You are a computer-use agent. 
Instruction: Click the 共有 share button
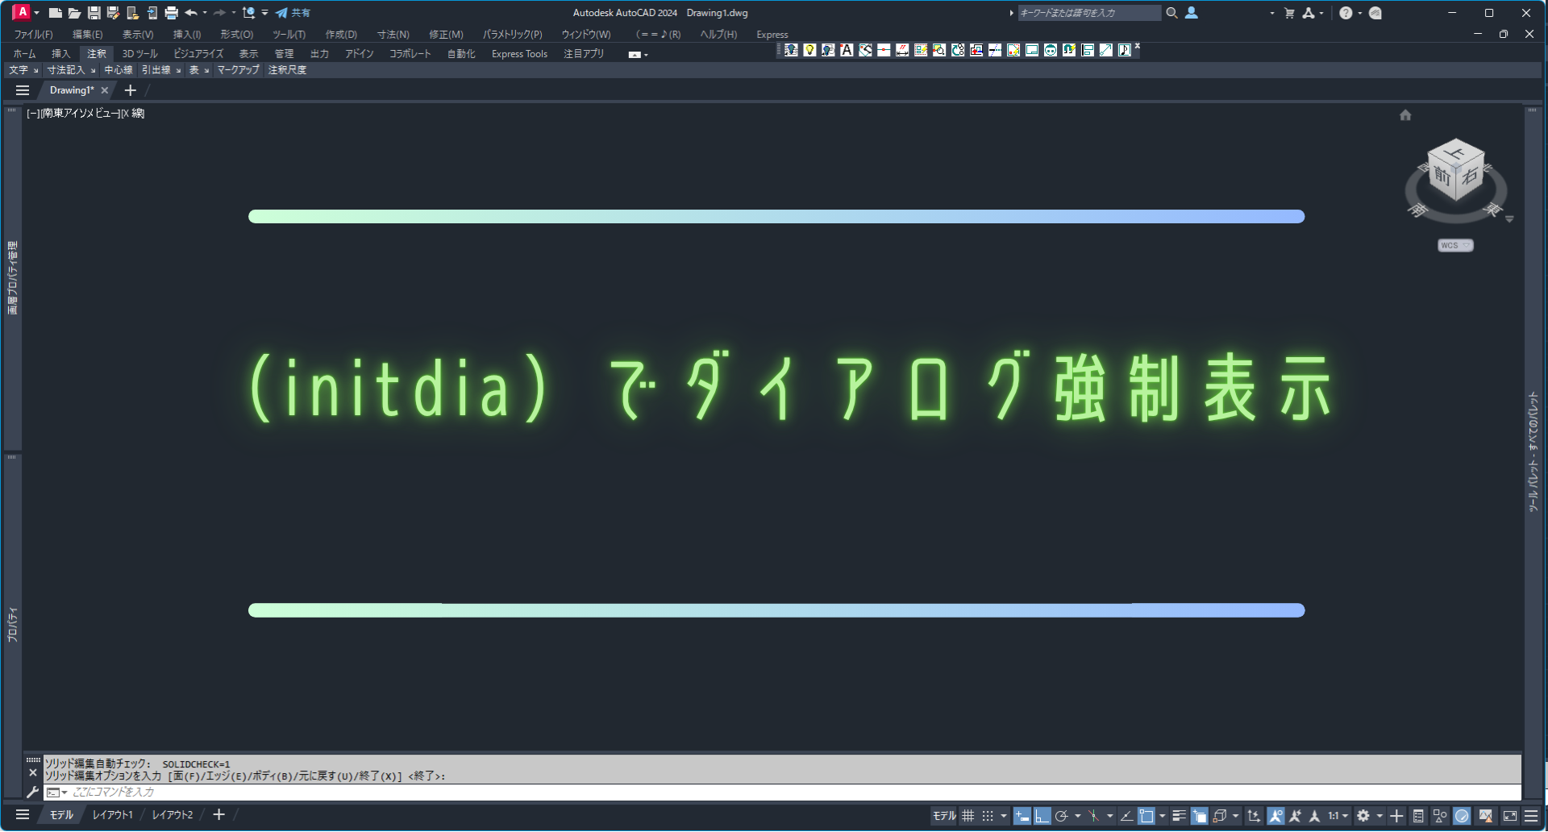293,13
